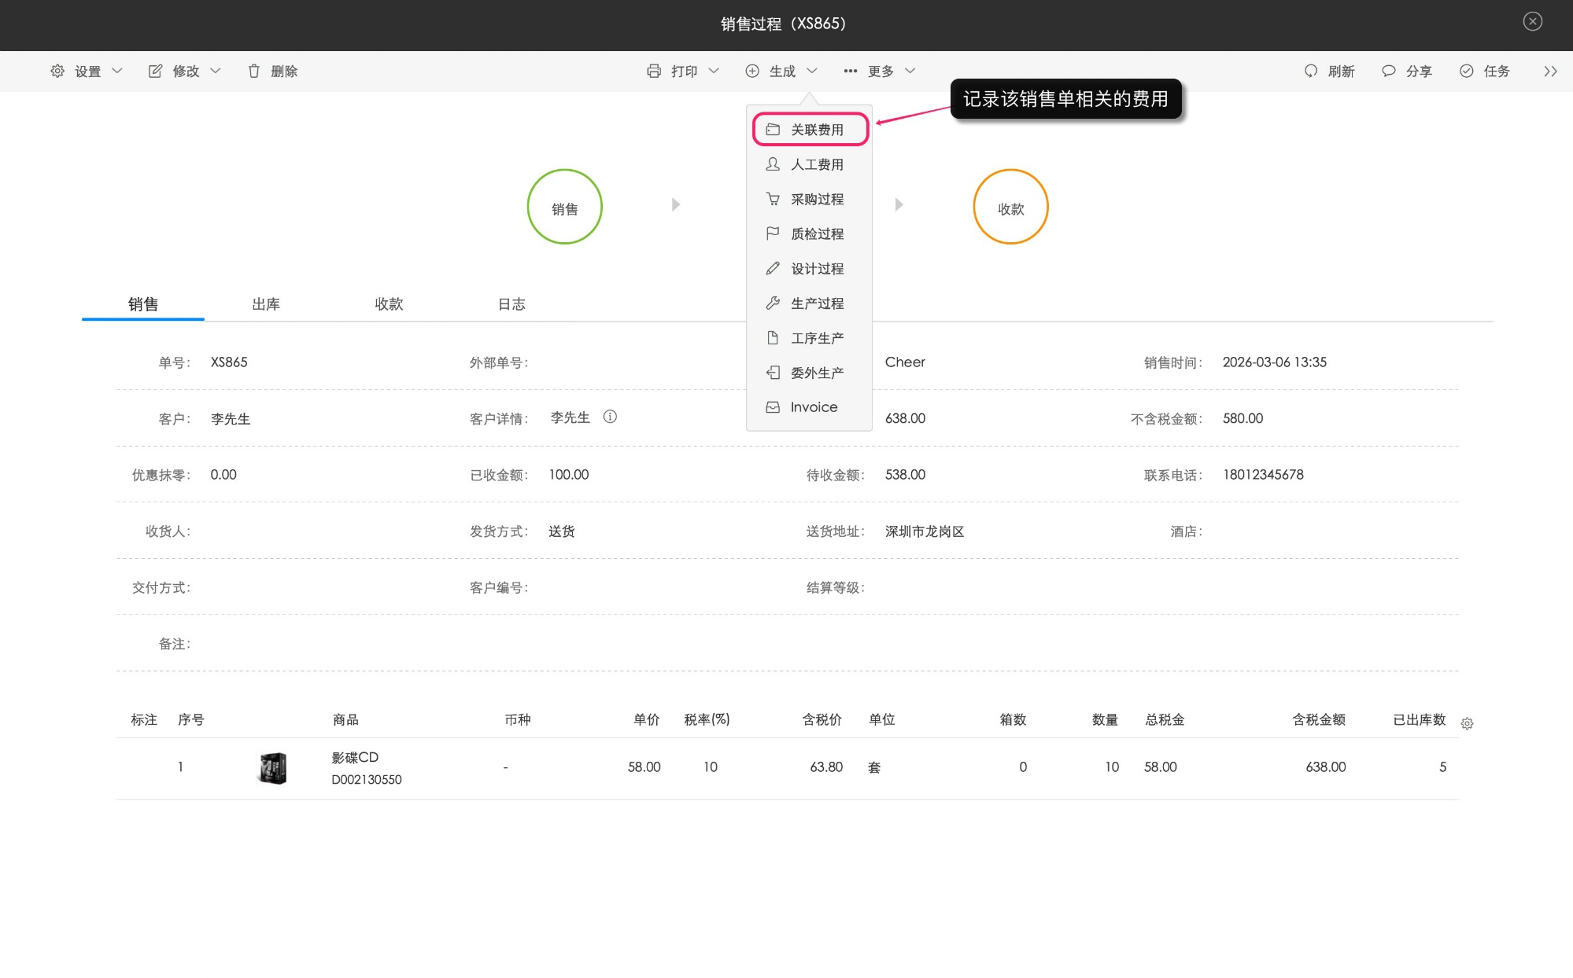Click the green 销售 stage circle
Viewport: 1573px width, 978px height.
tap(564, 208)
